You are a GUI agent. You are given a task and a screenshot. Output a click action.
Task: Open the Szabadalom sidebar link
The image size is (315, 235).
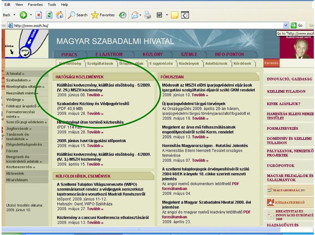click(x=18, y=80)
